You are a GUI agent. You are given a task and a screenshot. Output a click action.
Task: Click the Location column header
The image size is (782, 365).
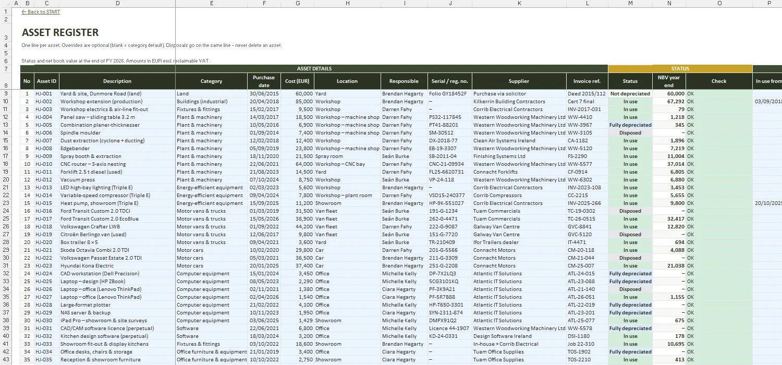point(347,81)
